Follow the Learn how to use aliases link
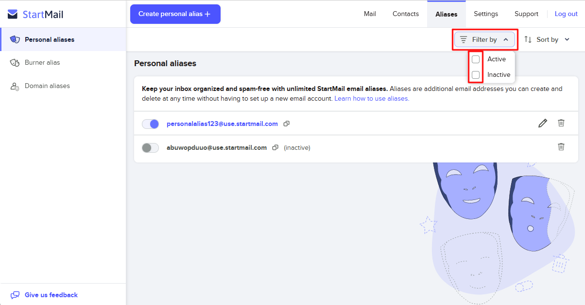 point(372,98)
